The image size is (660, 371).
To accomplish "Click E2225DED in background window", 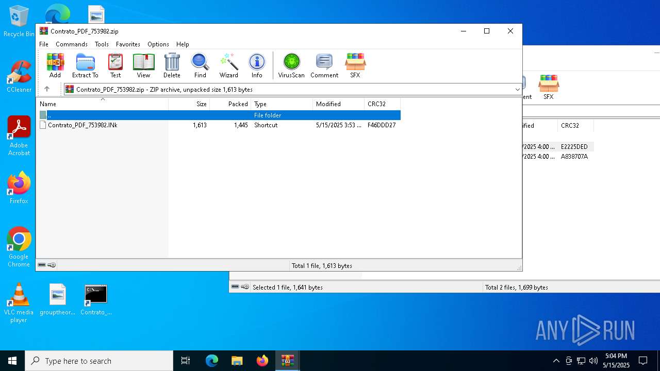I will pyautogui.click(x=574, y=147).
